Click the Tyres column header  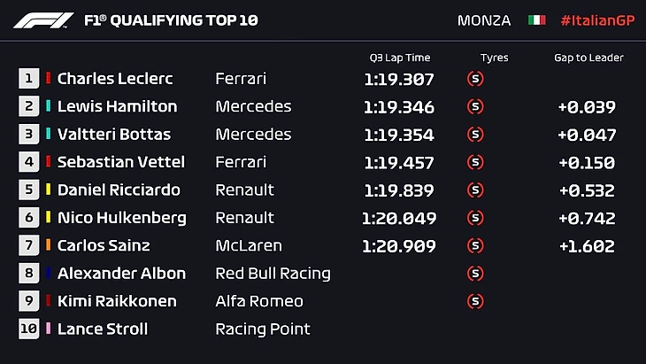(x=494, y=58)
